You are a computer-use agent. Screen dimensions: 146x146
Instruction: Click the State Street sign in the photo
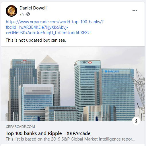pos(69,108)
